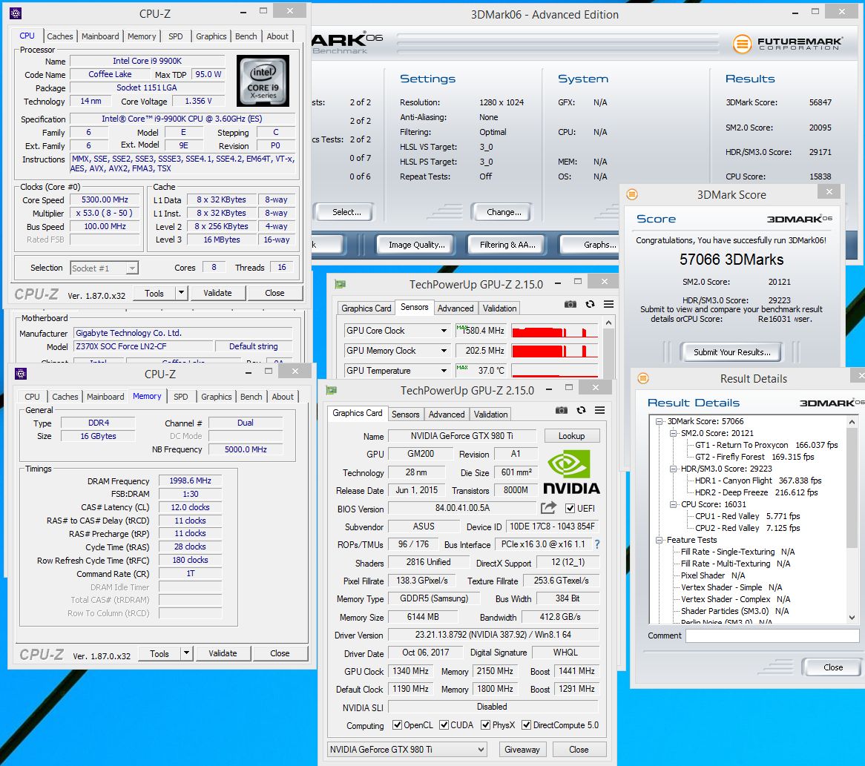
Task: Click the Intel Core i9 logo in CPU-Z
Action: [263, 81]
